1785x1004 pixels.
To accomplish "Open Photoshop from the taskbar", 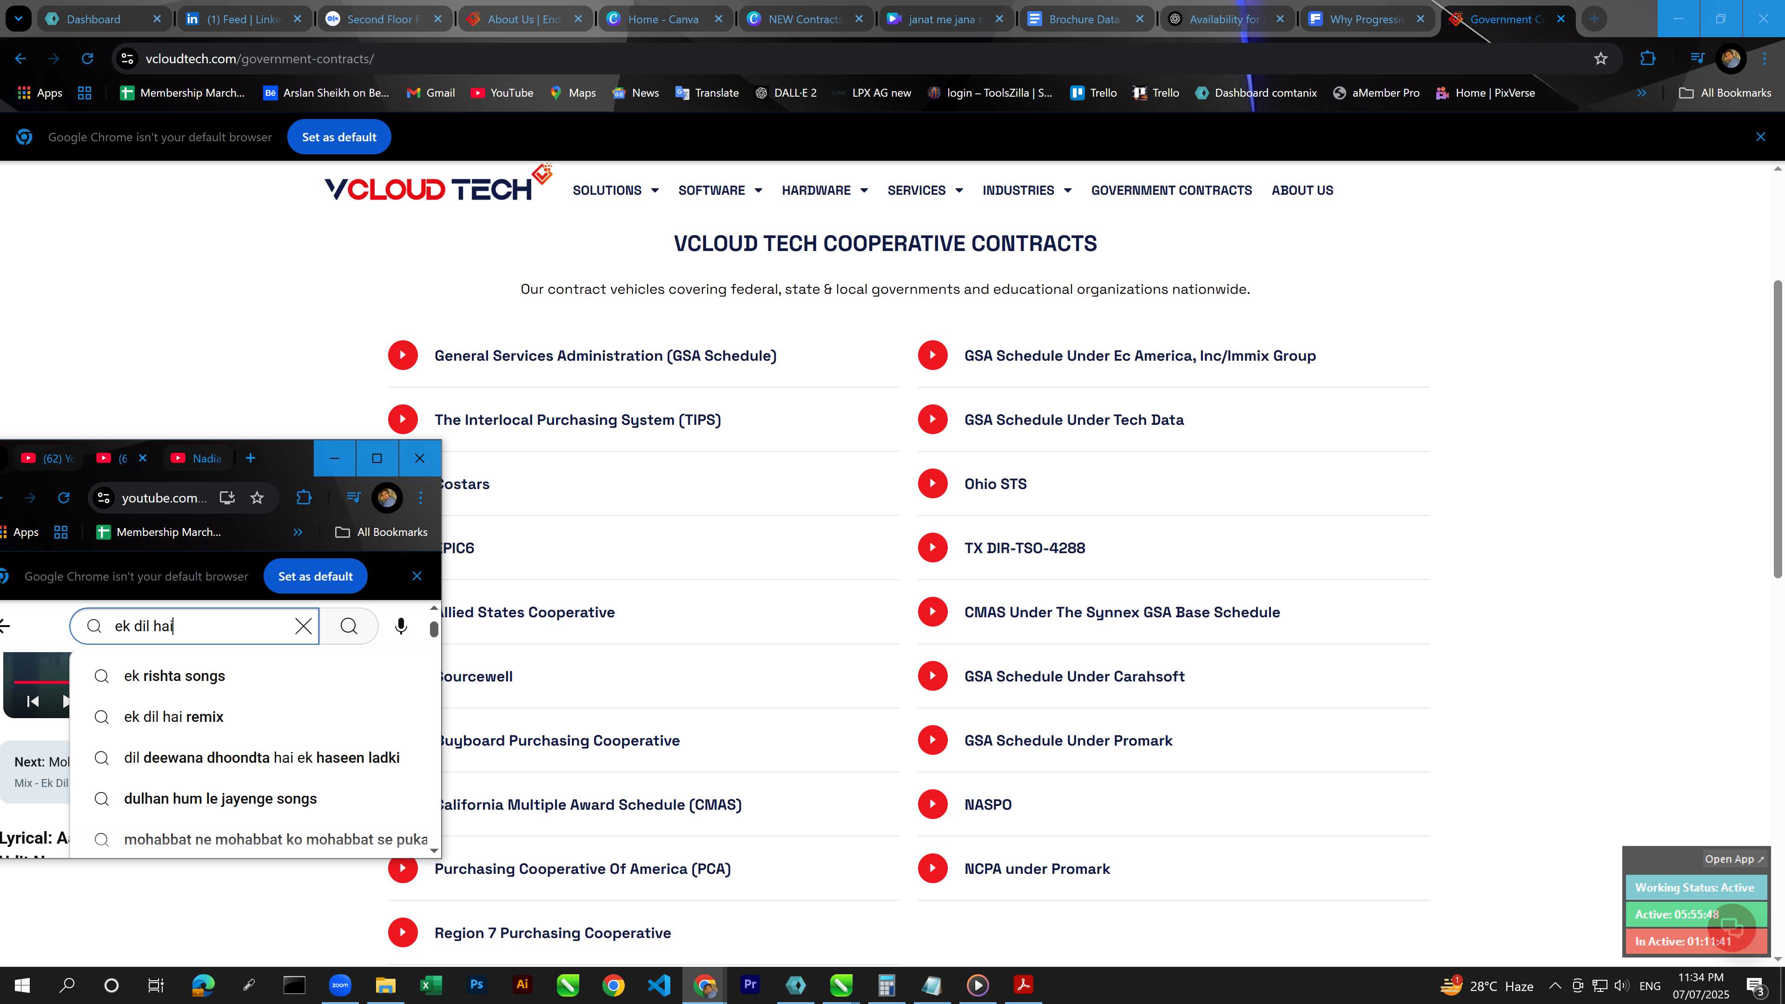I will coord(477,985).
